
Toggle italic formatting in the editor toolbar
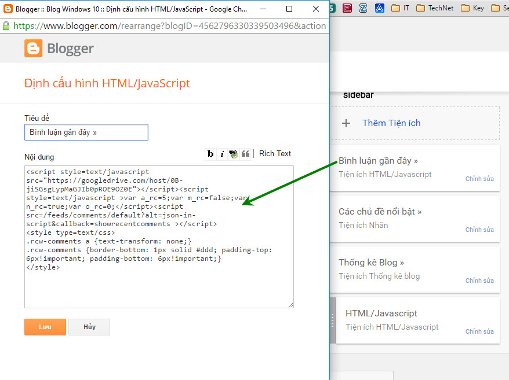pos(222,153)
